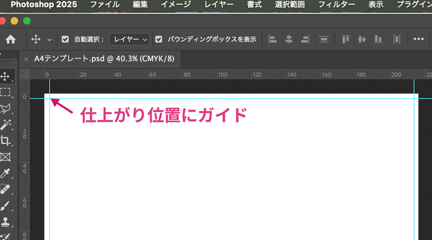Click the distribute vertically icon

pos(324,39)
